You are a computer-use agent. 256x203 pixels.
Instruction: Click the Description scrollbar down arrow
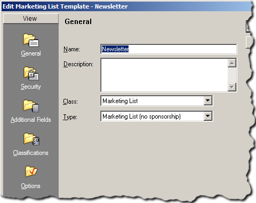click(232, 87)
